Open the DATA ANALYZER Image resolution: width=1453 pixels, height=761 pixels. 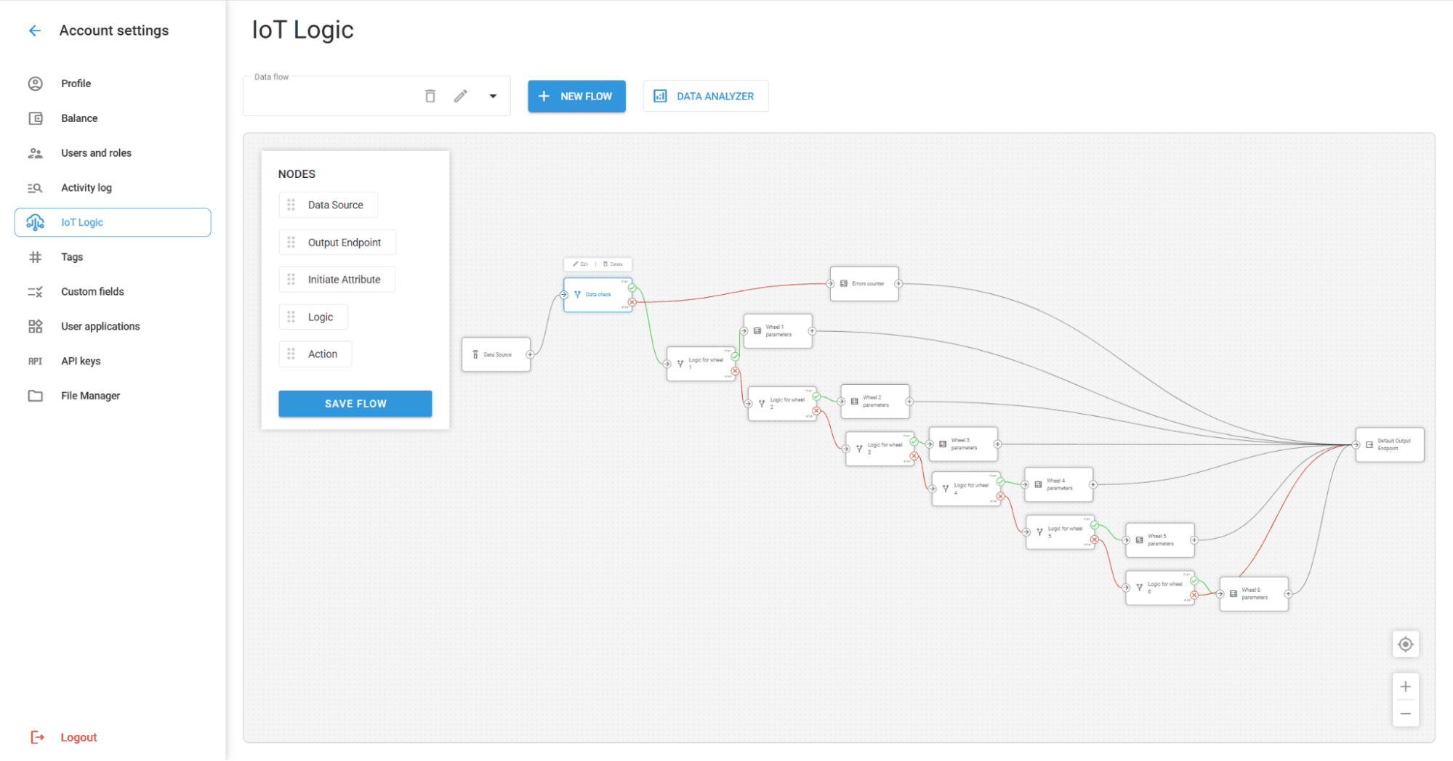704,96
